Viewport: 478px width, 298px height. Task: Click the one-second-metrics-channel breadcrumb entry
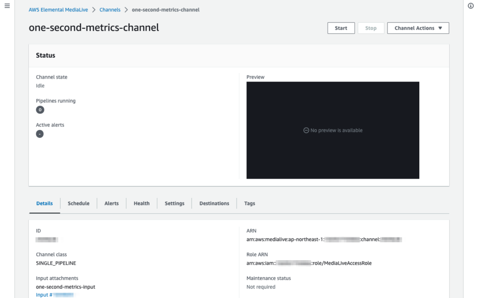167,9
